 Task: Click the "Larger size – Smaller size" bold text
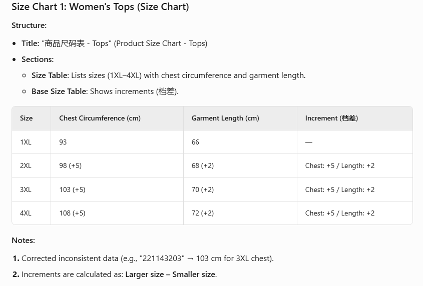tap(171, 274)
